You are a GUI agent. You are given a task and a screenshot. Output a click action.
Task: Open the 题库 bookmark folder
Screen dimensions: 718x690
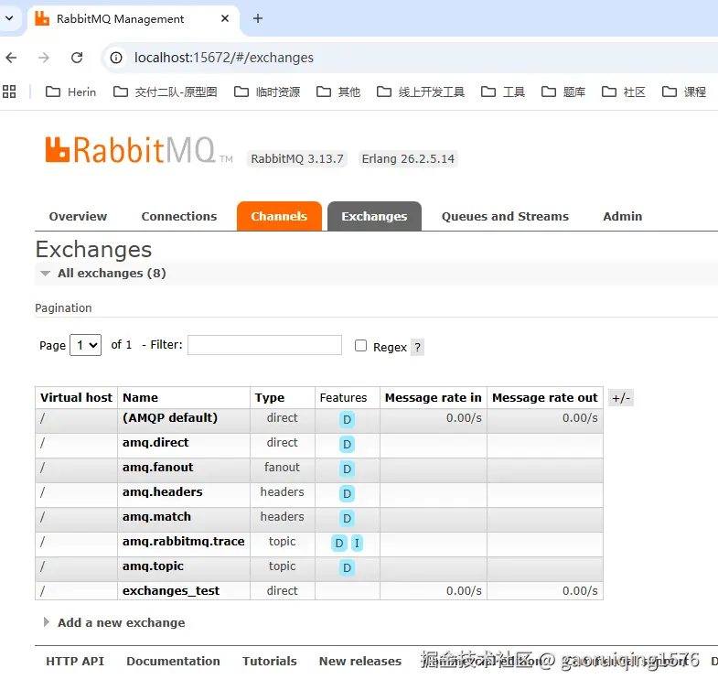pyautogui.click(x=563, y=92)
